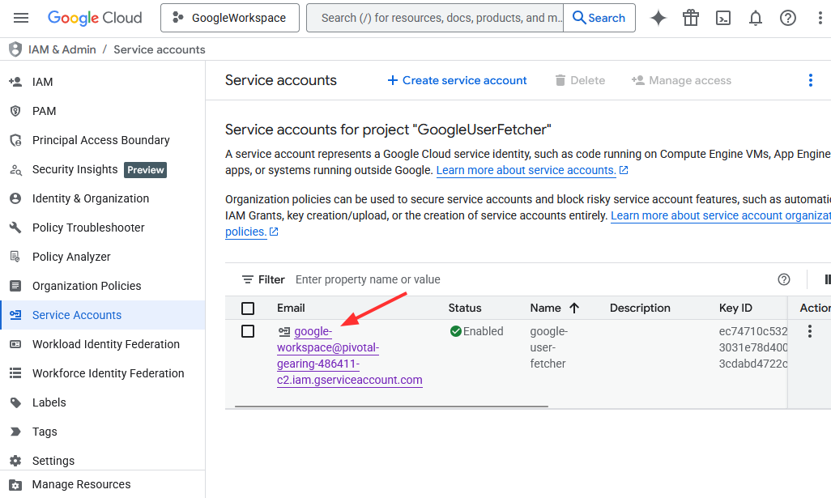
Task: Click the filter help icon in table toolbar
Action: tap(783, 279)
